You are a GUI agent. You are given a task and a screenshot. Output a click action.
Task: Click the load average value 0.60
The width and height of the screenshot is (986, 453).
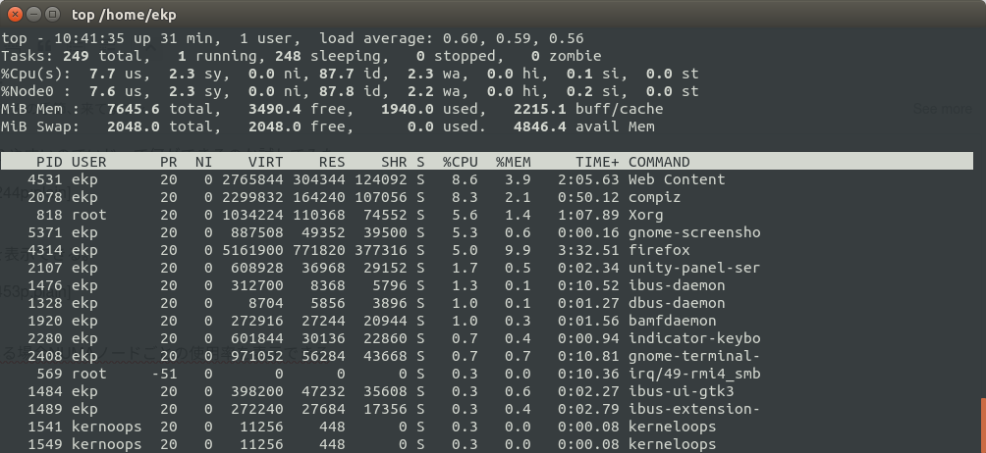click(x=461, y=38)
